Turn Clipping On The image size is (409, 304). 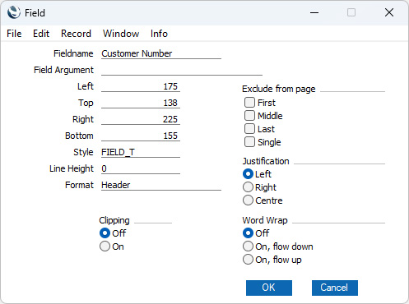point(105,246)
